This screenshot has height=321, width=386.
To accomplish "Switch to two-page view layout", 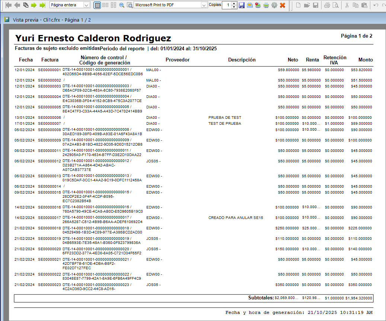I will pos(105,5).
